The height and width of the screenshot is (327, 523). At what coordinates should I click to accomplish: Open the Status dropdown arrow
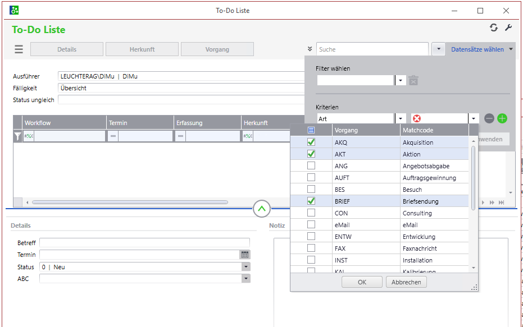pos(245,267)
